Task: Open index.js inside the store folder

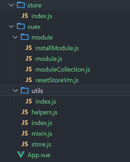Action: [42, 16]
